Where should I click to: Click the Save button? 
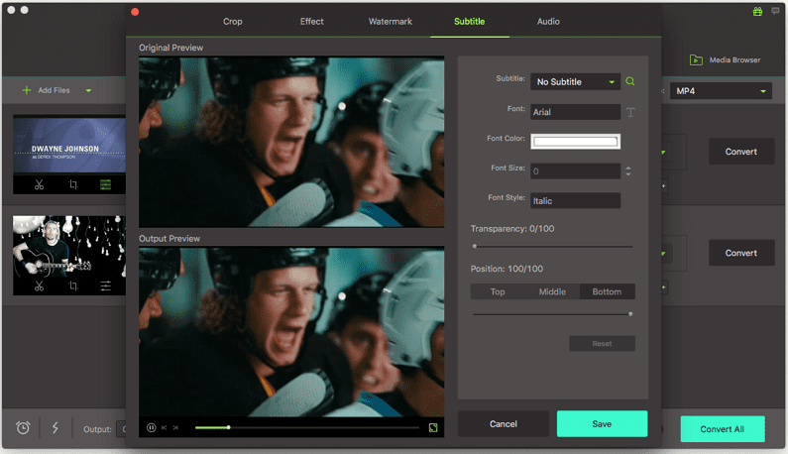tap(602, 423)
